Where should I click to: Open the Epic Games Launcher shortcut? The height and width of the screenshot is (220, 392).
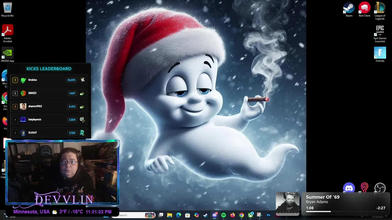pos(380,34)
